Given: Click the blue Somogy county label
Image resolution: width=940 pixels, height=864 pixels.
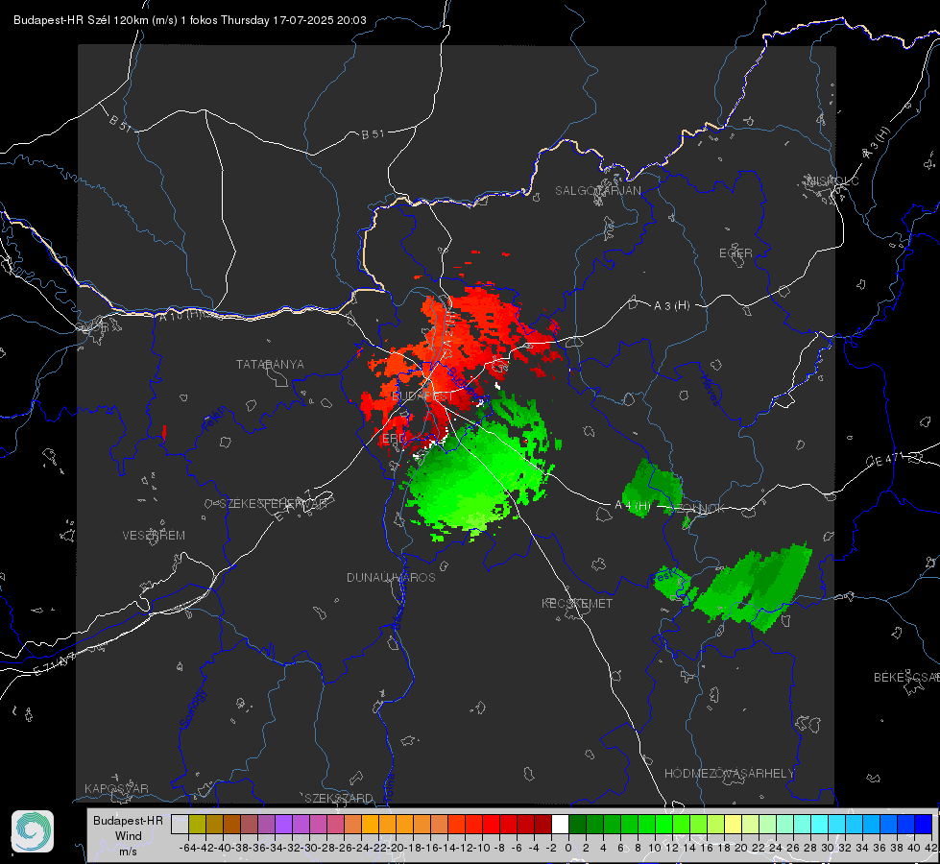Looking at the screenshot, I should [192, 708].
